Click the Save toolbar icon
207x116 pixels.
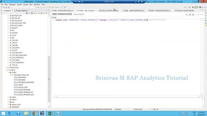tap(6, 7)
